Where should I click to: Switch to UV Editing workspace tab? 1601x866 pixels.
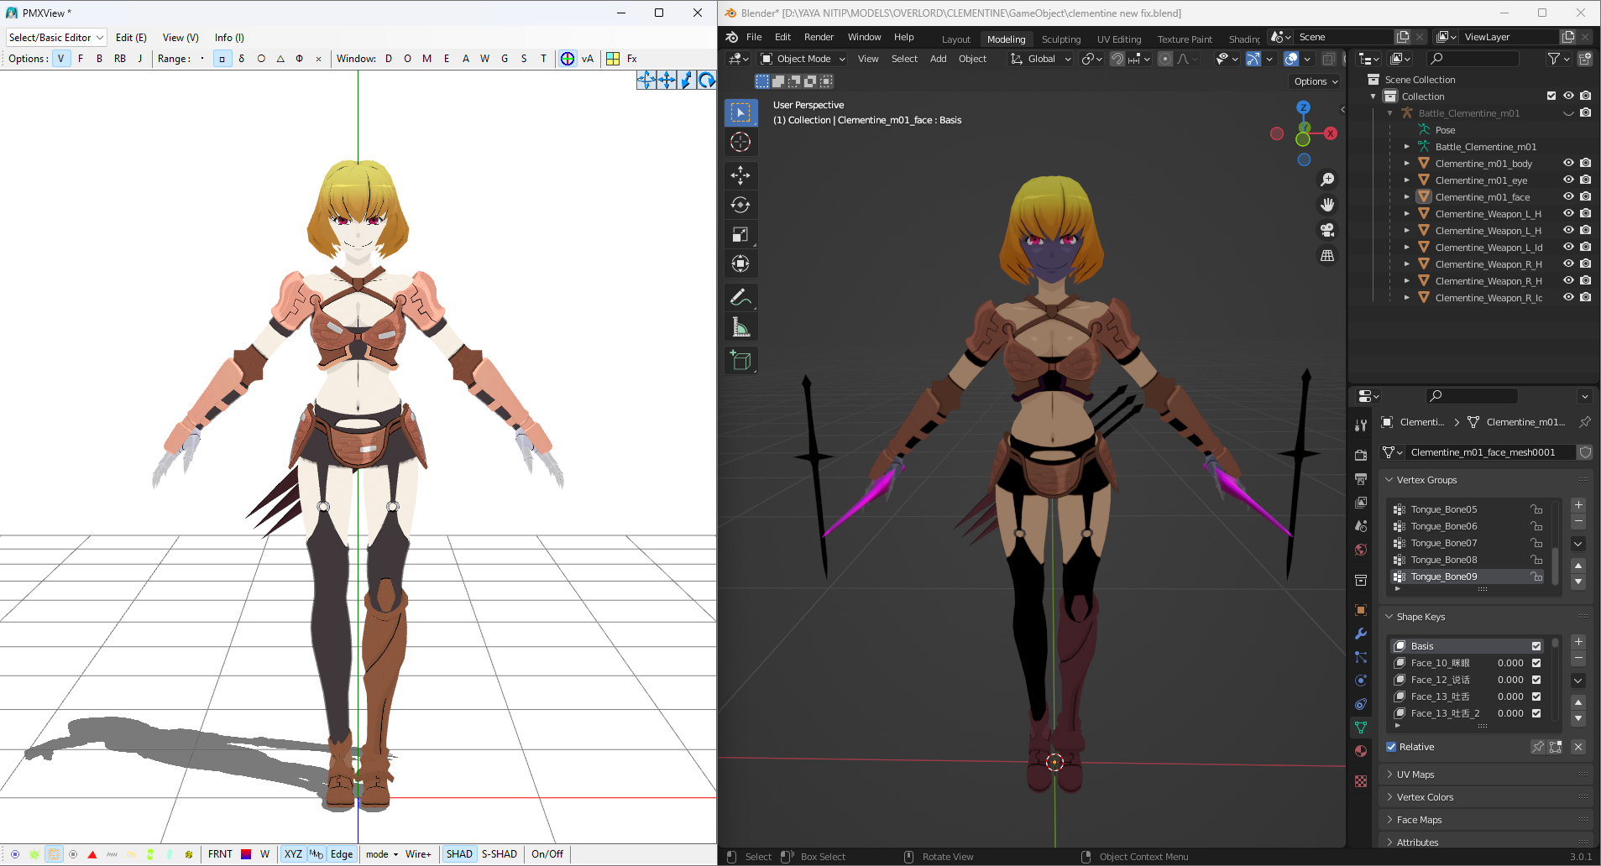(1119, 39)
